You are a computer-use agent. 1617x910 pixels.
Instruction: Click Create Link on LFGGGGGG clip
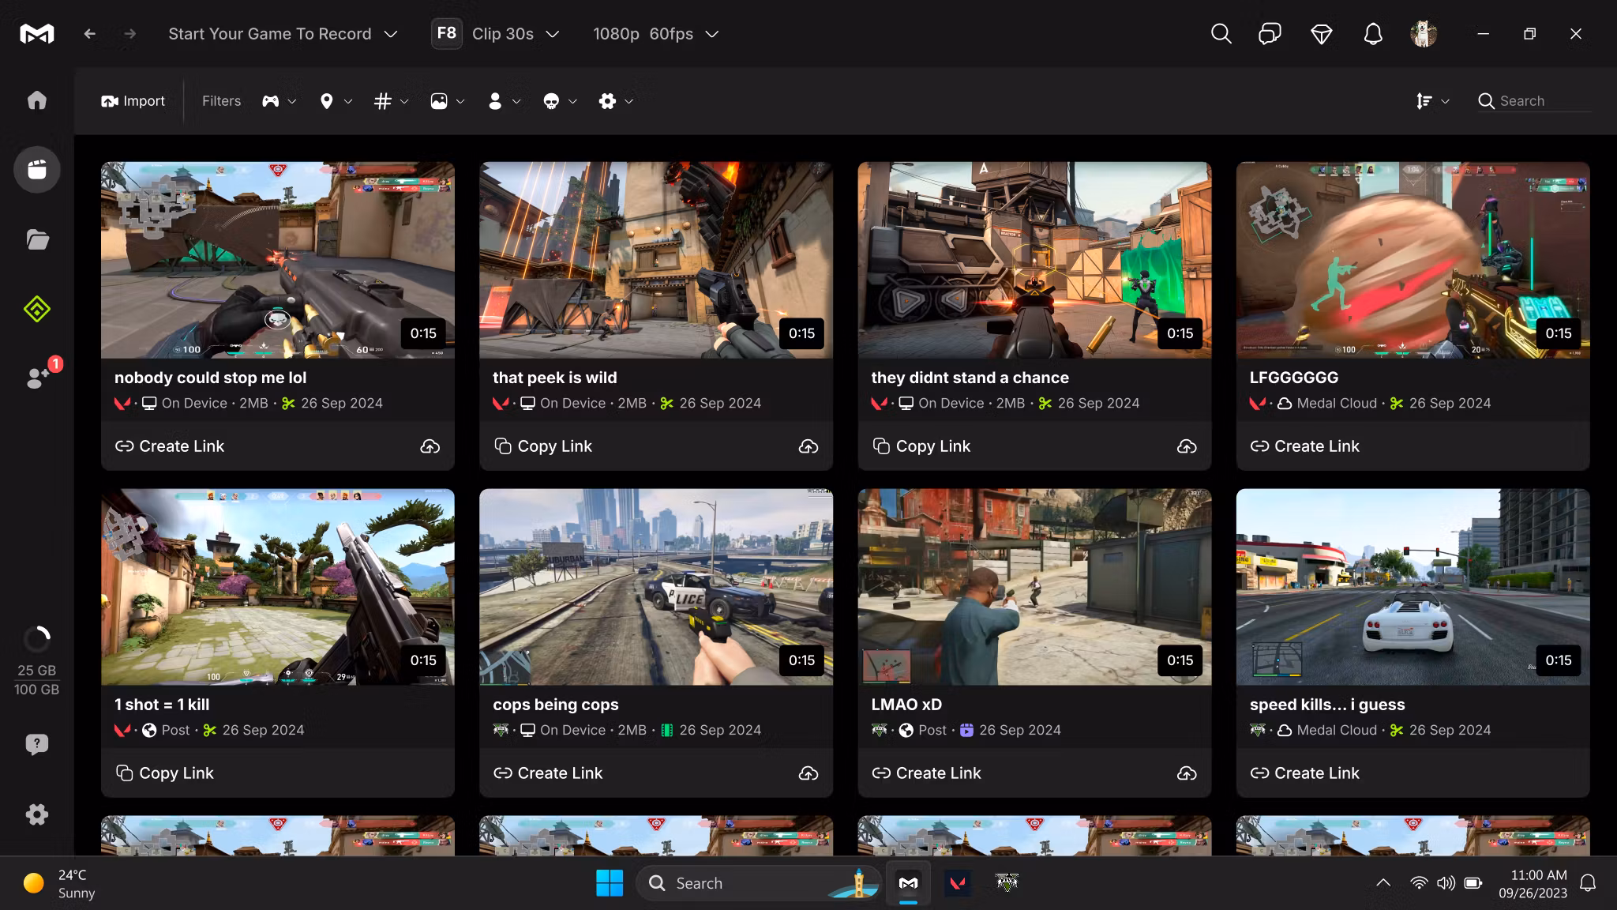1305,446
